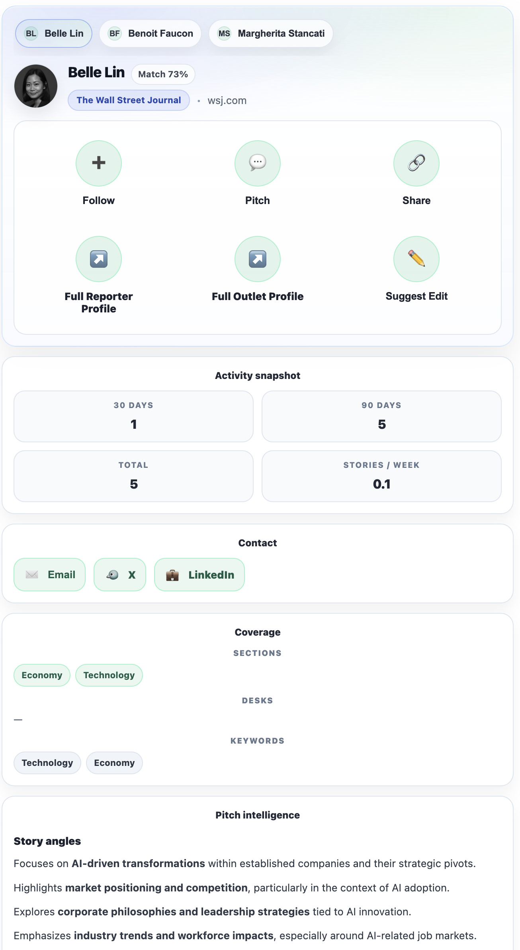Switch to the Belle Lin tab
Image resolution: width=520 pixels, height=950 pixels.
coord(54,33)
